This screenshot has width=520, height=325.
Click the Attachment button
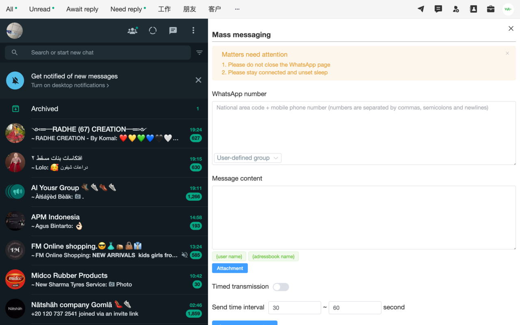coord(230,268)
